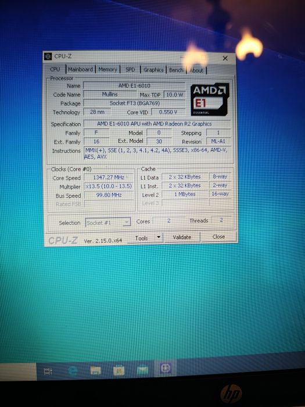Screen dimensions: 305x407
Task: Click the Validate button
Action: click(182, 237)
